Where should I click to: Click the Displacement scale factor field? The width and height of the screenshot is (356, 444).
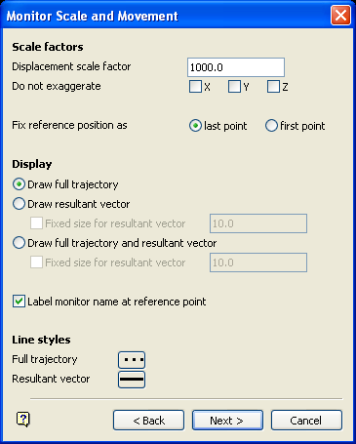click(236, 67)
